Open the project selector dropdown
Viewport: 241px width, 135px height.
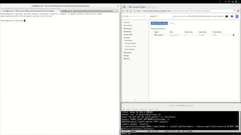tap(154, 16)
